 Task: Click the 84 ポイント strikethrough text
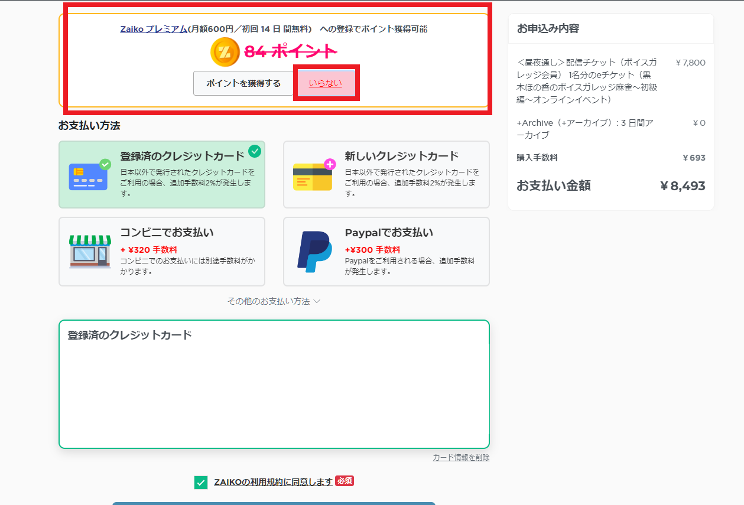point(291,52)
